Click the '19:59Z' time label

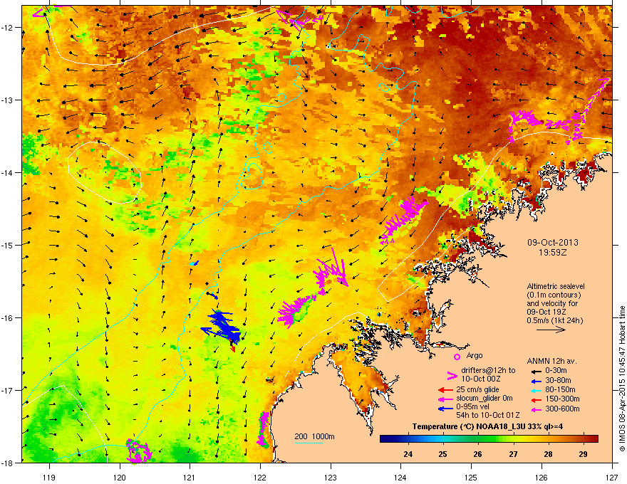coord(553,253)
